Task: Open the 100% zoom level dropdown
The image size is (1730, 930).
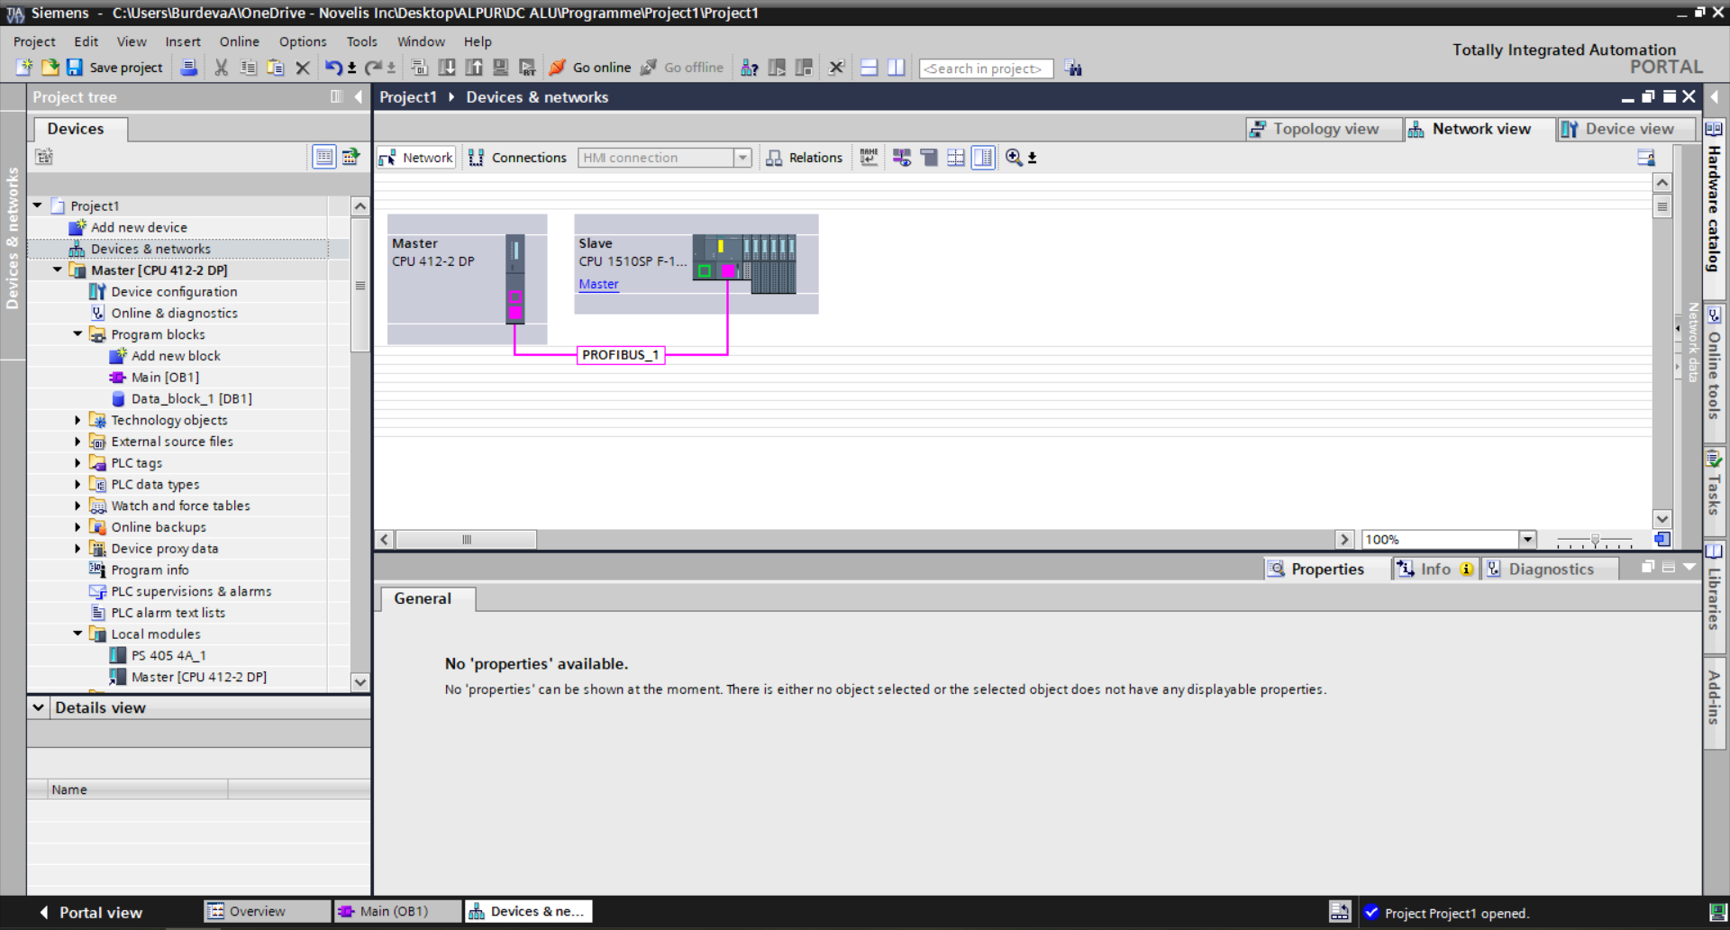Action: (1527, 540)
